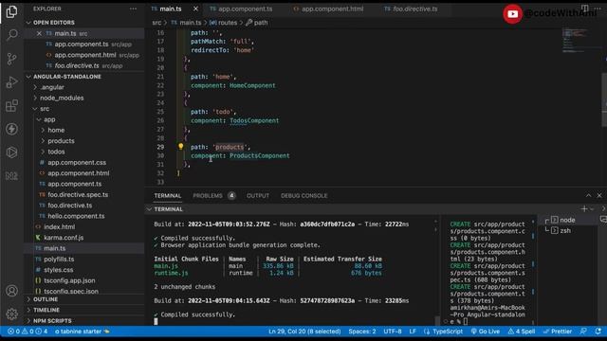
Task: Click the Explorer more actions ellipsis
Action: (133, 9)
